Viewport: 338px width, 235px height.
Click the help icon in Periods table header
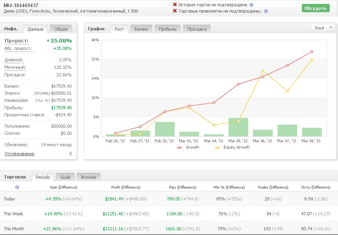17,187
